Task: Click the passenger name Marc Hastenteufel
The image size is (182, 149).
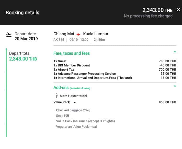Action: [73, 96]
